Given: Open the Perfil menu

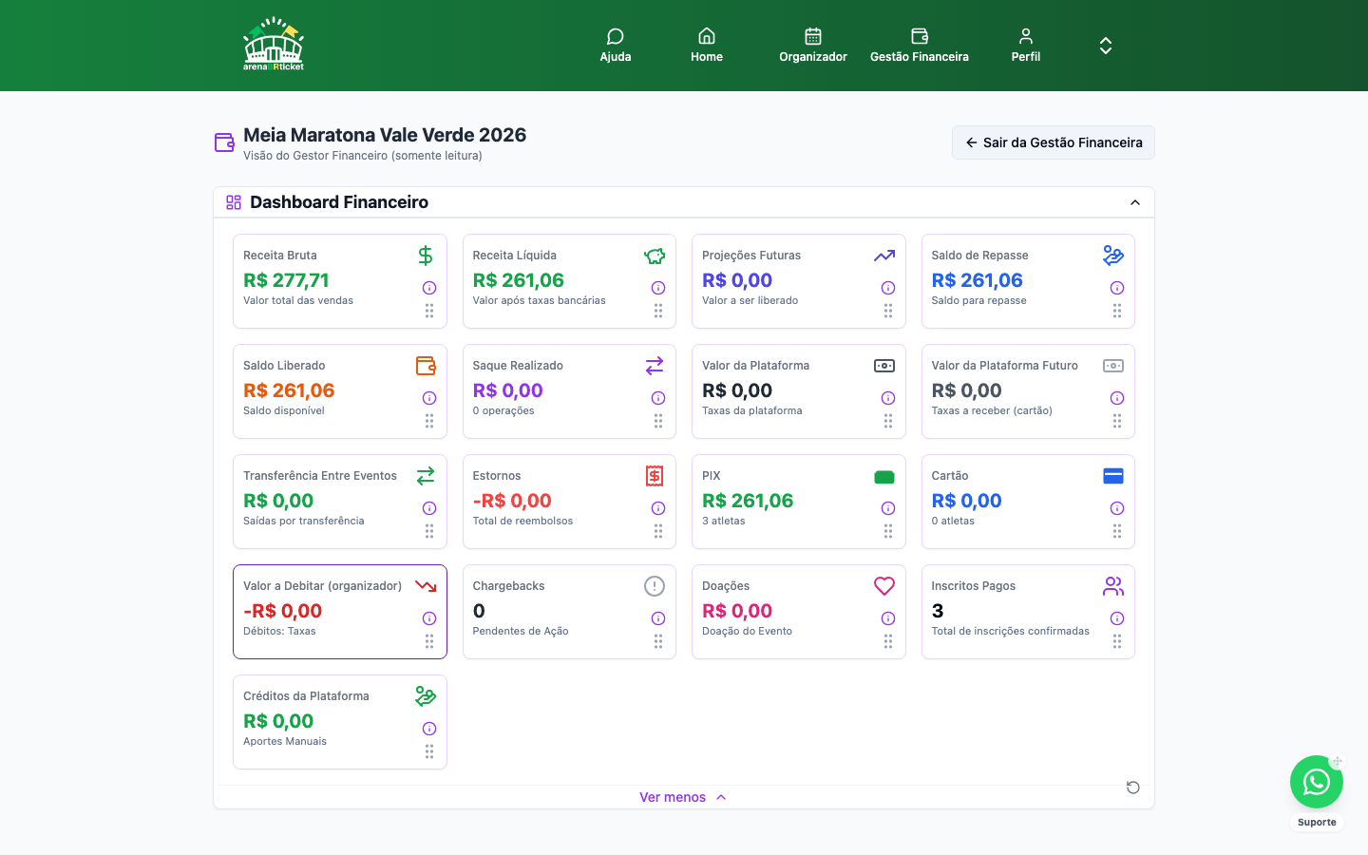Looking at the screenshot, I should [1026, 46].
